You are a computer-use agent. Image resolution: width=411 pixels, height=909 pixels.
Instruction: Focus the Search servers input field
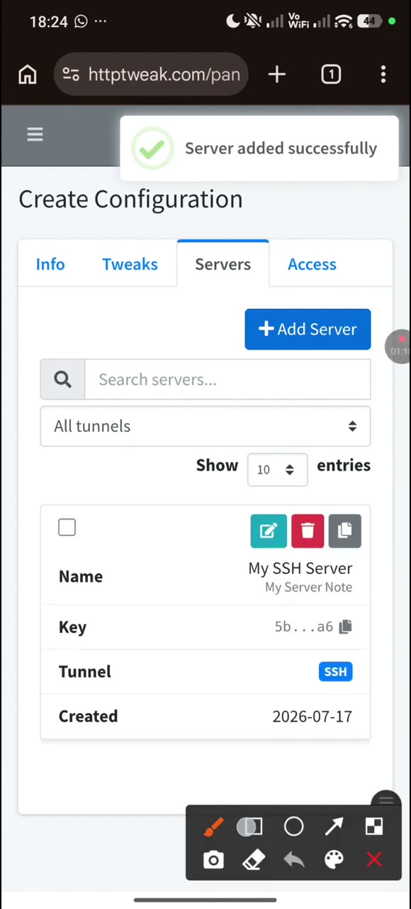227,380
